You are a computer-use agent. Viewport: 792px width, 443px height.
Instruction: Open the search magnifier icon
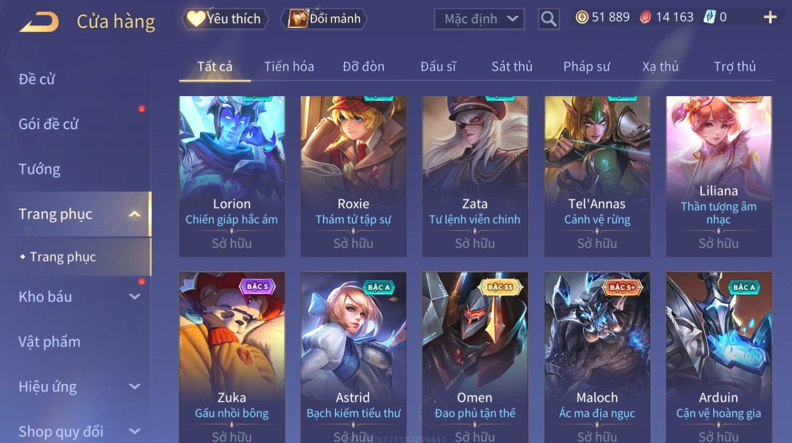coord(549,19)
